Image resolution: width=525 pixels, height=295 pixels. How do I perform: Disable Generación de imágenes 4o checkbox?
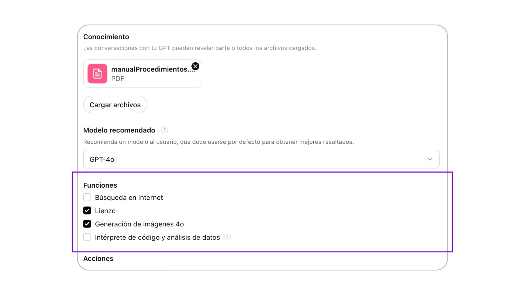pos(87,224)
